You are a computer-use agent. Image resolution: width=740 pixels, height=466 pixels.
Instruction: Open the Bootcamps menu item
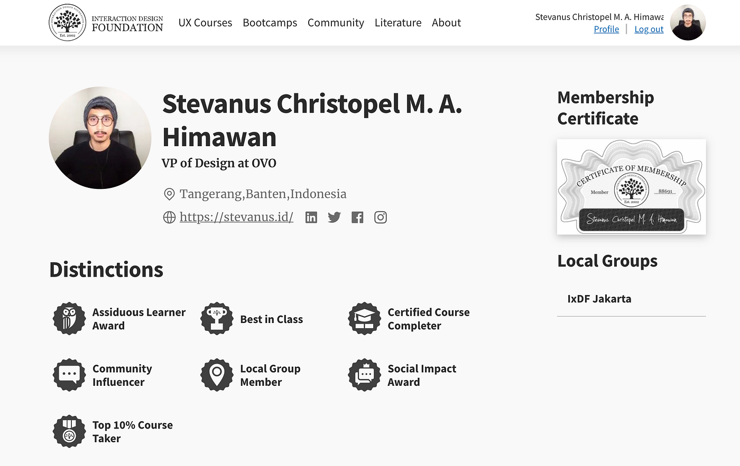[270, 23]
